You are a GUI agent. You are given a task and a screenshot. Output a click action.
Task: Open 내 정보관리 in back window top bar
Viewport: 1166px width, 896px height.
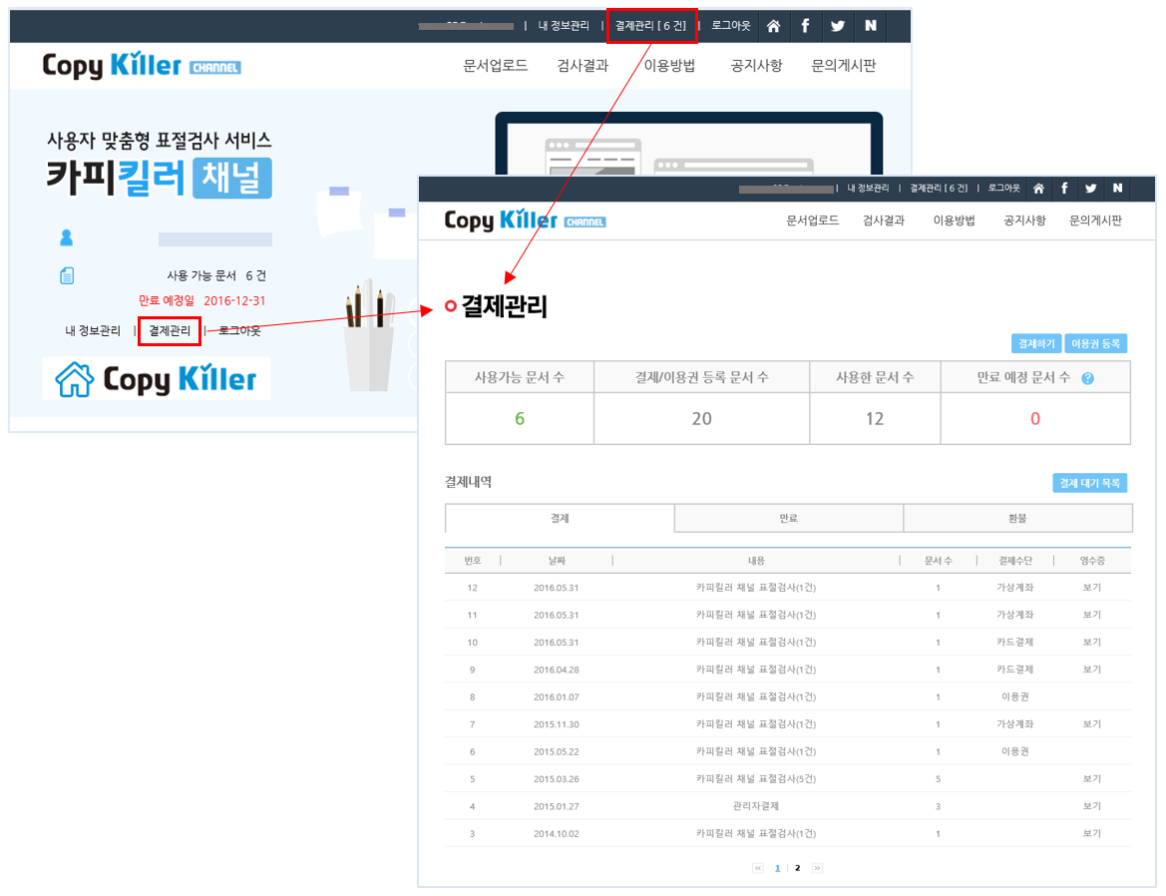coord(564,26)
